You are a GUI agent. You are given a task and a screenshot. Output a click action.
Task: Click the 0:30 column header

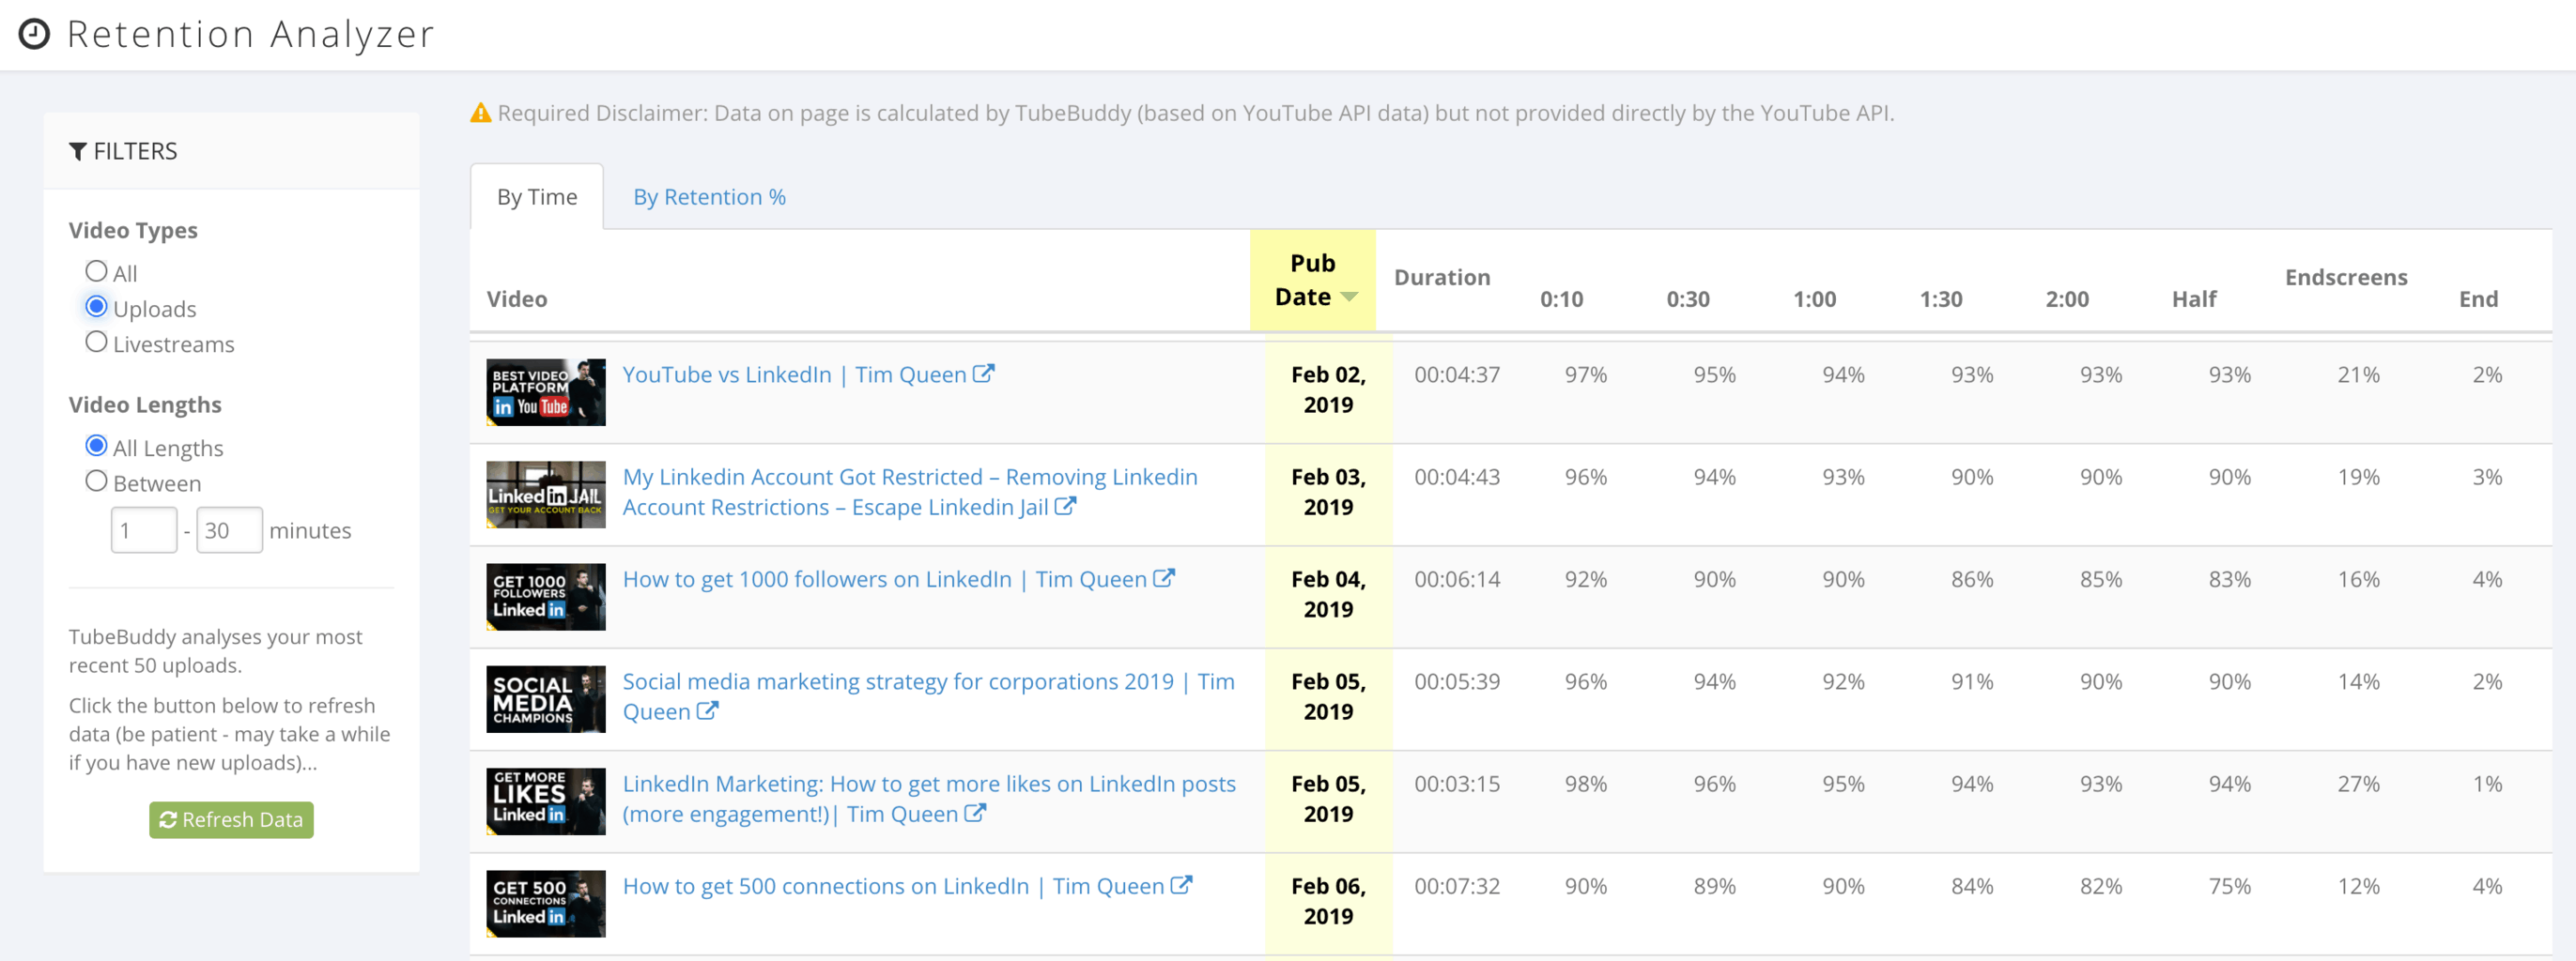[1688, 298]
